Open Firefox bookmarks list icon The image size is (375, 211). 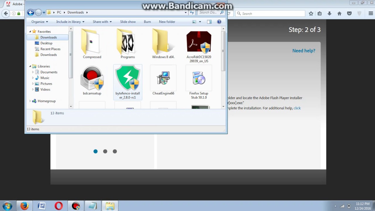(320, 13)
